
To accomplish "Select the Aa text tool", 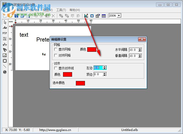I will [x=5, y=28].
